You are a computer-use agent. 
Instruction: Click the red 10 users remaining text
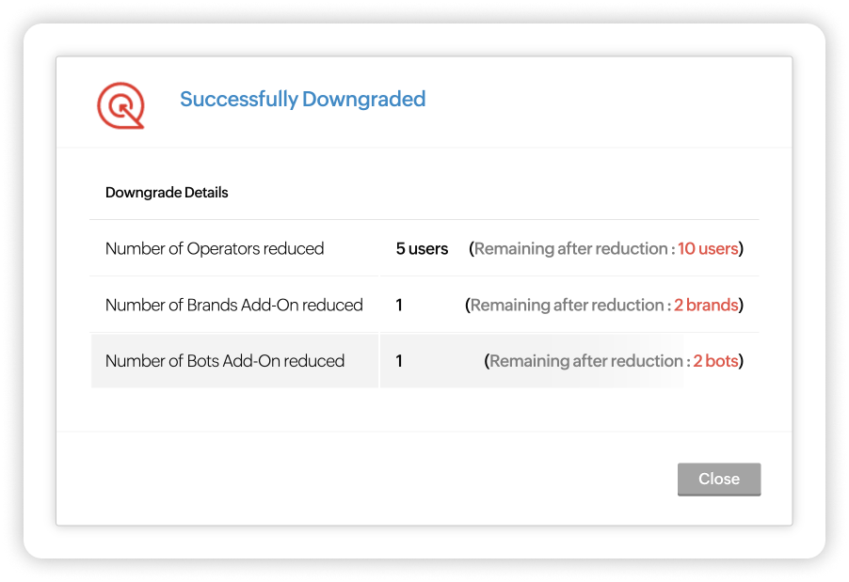click(708, 248)
